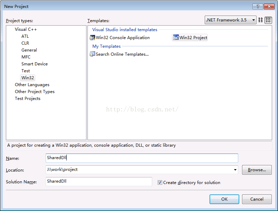Select Test under Visual C++
The image size is (278, 211).
(x=26, y=71)
